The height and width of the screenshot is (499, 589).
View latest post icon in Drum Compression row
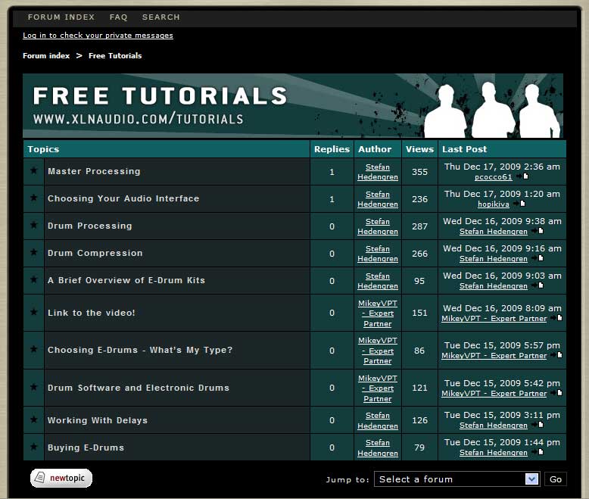click(538, 258)
